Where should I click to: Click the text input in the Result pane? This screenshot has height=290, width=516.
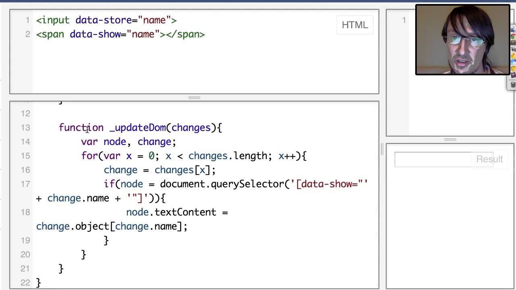[x=432, y=159]
